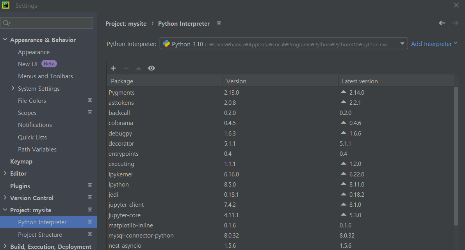The width and height of the screenshot is (465, 250).
Task: Click upgrade arrow for jedi 0.18.2
Action: [344, 194]
